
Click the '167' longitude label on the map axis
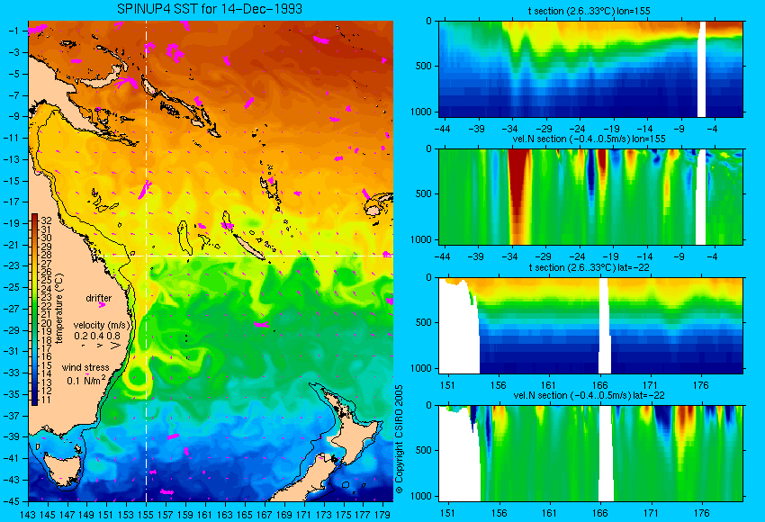[264, 514]
